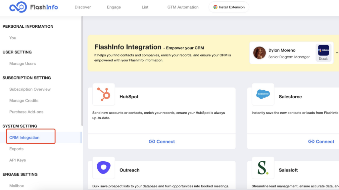Connect the HubSpot integration
The height and width of the screenshot is (190, 339).
[162, 142]
